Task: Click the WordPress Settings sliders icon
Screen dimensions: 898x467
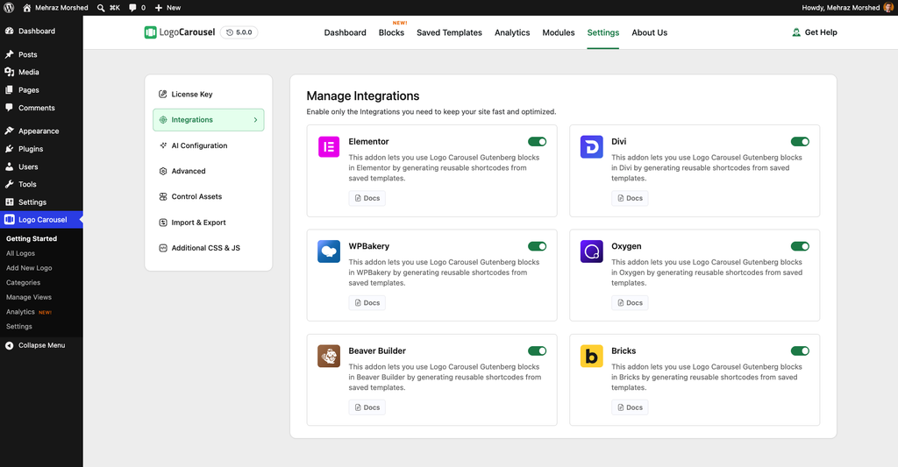Action: (9, 202)
